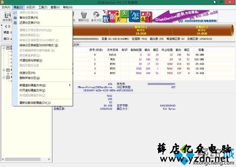This screenshot has width=236, height=167.
Task: Select the first hard disk icon in tree
Action: coord(8,48)
